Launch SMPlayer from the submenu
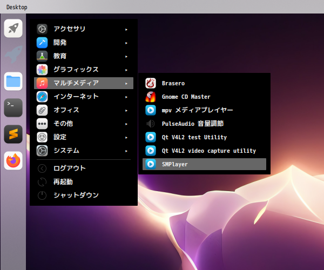324x270 pixels. [x=204, y=164]
